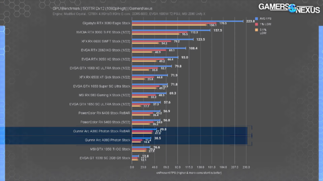The height and width of the screenshot is (181, 323).
Task: Click the 93.0 average FPS value
Action: [185, 57]
